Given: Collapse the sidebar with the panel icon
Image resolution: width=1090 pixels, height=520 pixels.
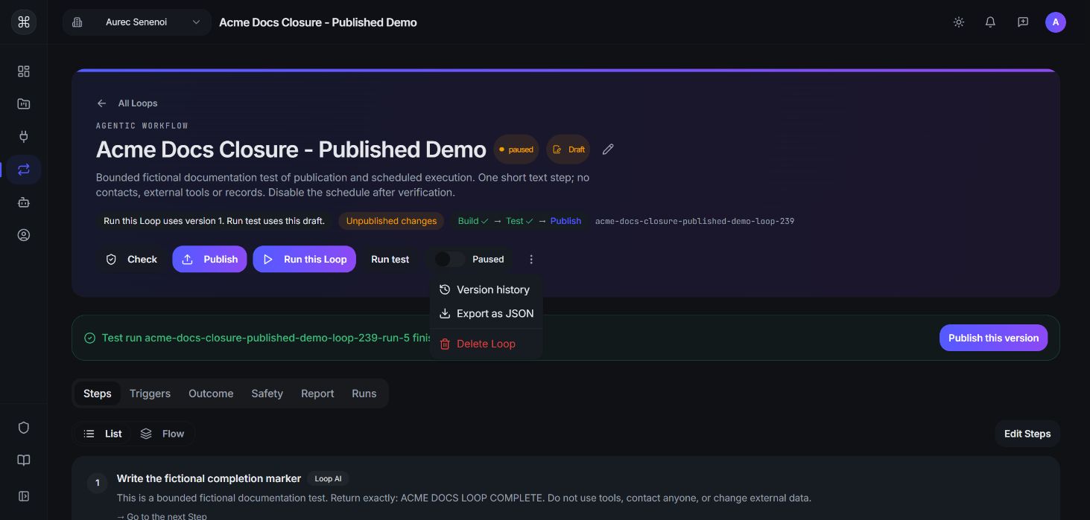Looking at the screenshot, I should point(24,496).
